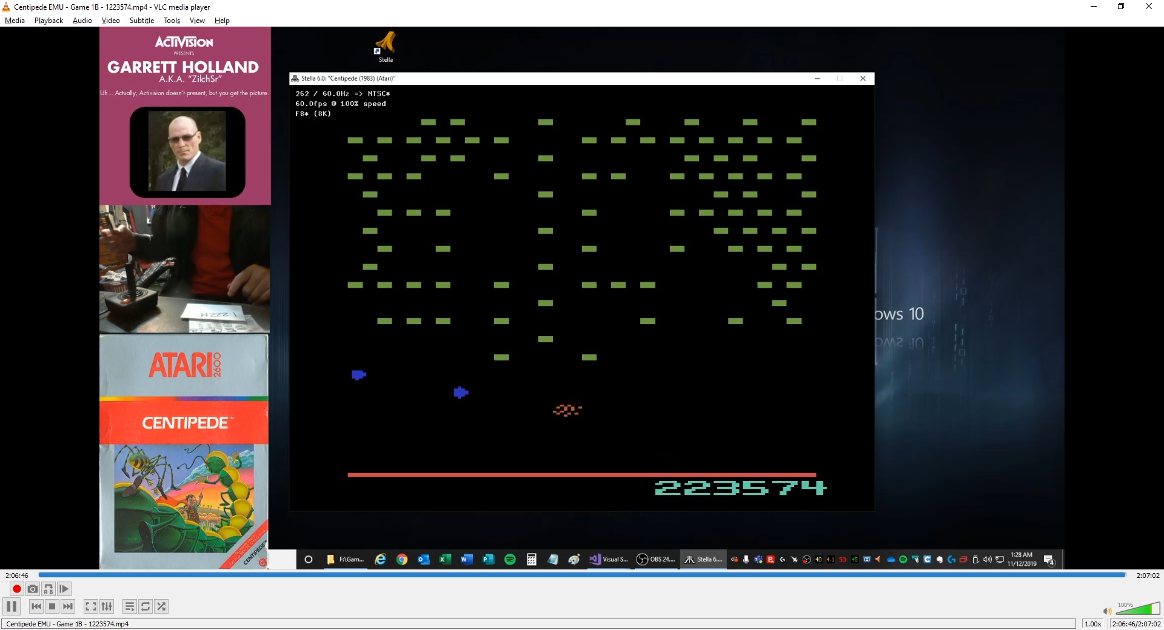Toggle playlist loop mode
The height and width of the screenshot is (630, 1164).
tap(145, 606)
